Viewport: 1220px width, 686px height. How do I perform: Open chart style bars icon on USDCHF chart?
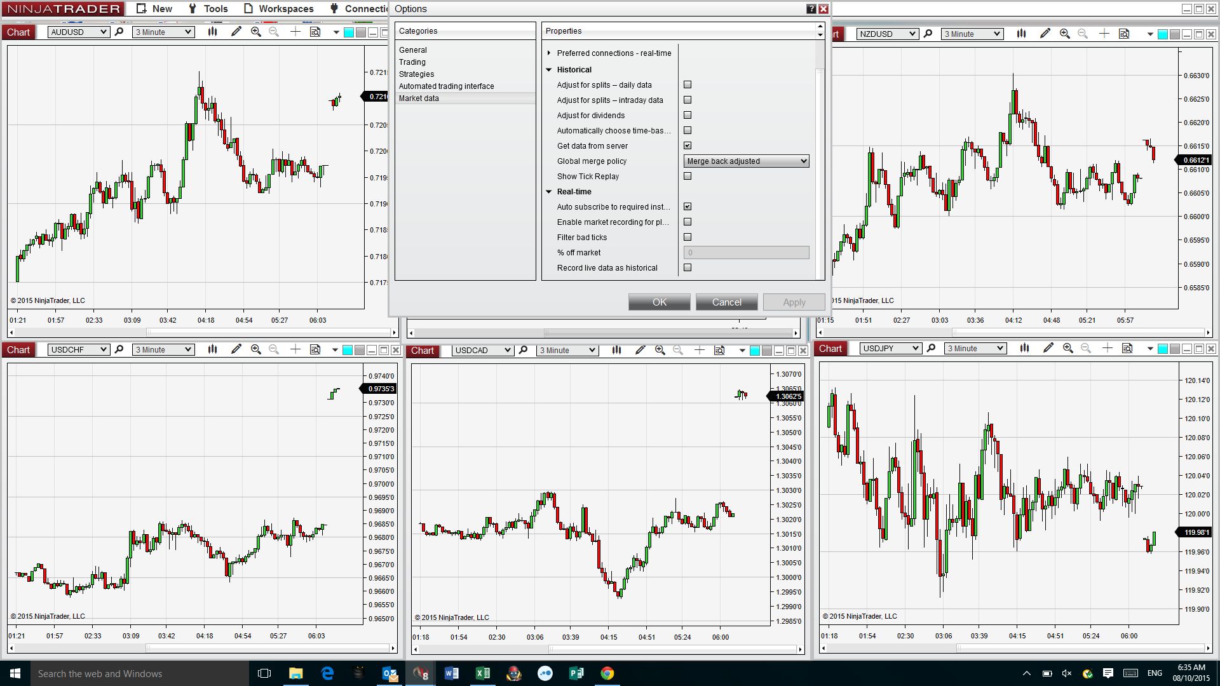(212, 349)
